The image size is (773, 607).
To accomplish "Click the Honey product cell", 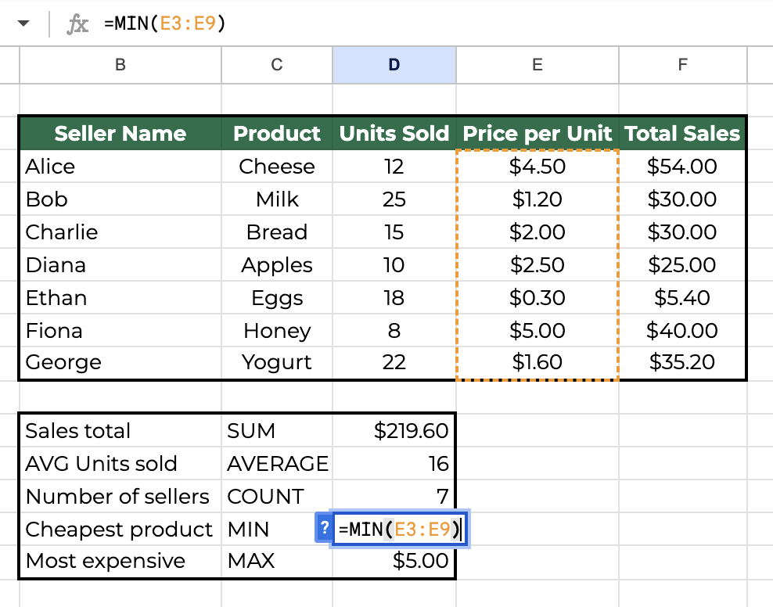I will (277, 331).
